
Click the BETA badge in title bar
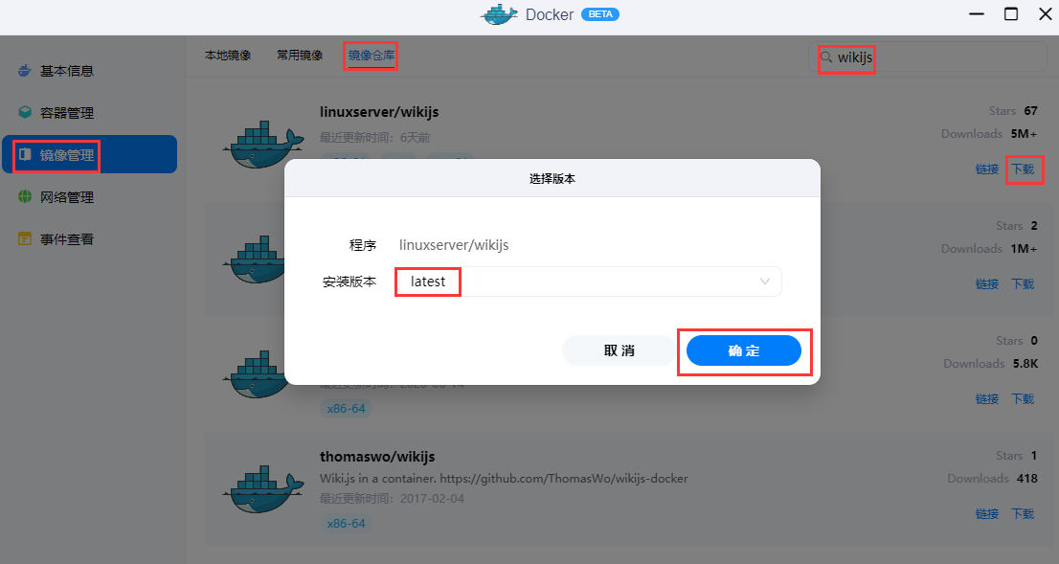(x=599, y=14)
